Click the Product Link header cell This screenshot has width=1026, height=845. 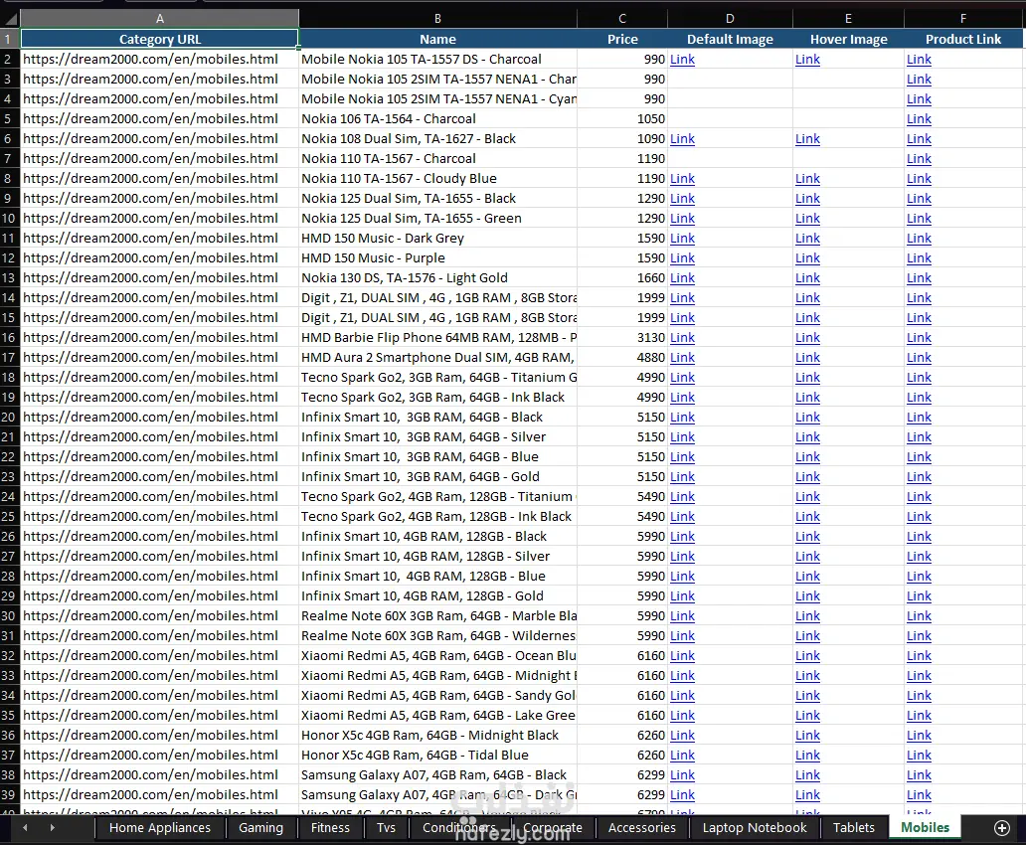point(963,40)
